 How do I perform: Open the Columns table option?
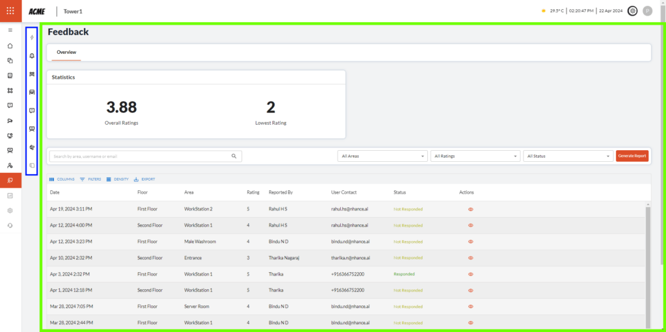pos(62,179)
